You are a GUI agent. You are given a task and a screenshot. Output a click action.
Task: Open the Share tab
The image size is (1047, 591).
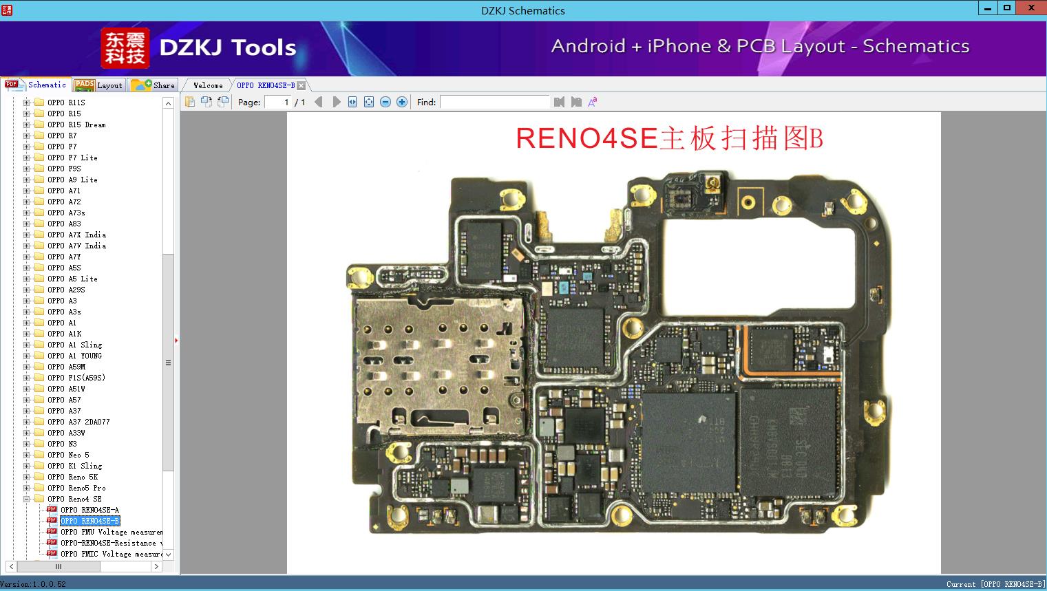153,85
